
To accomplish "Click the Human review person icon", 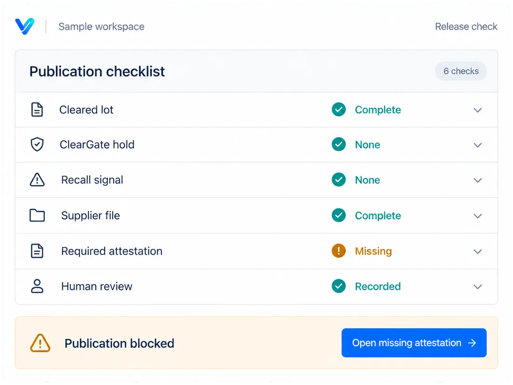I will tap(37, 286).
